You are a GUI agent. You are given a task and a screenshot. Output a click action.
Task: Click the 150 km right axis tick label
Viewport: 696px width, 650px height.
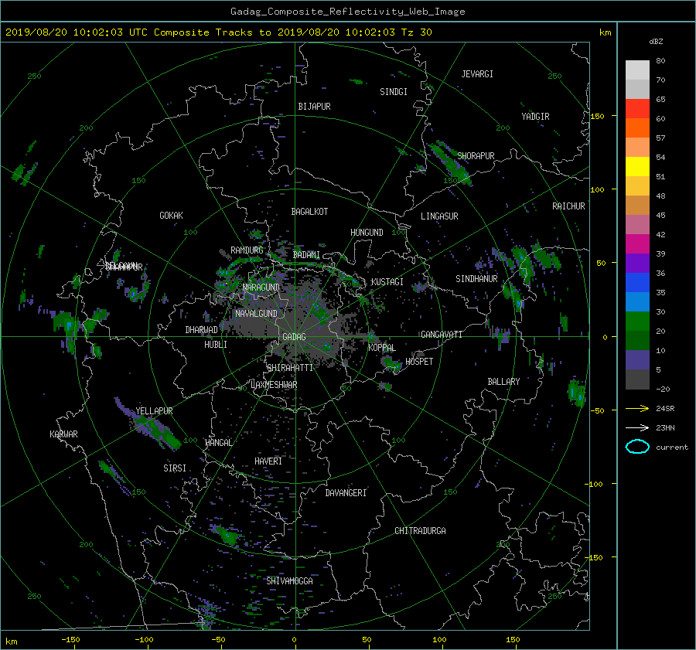point(598,116)
